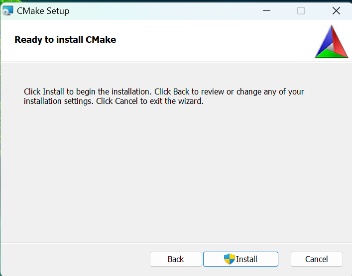Viewport: 352px width, 276px height.
Task: Click the greyed-out maximize box
Action: (301, 11)
